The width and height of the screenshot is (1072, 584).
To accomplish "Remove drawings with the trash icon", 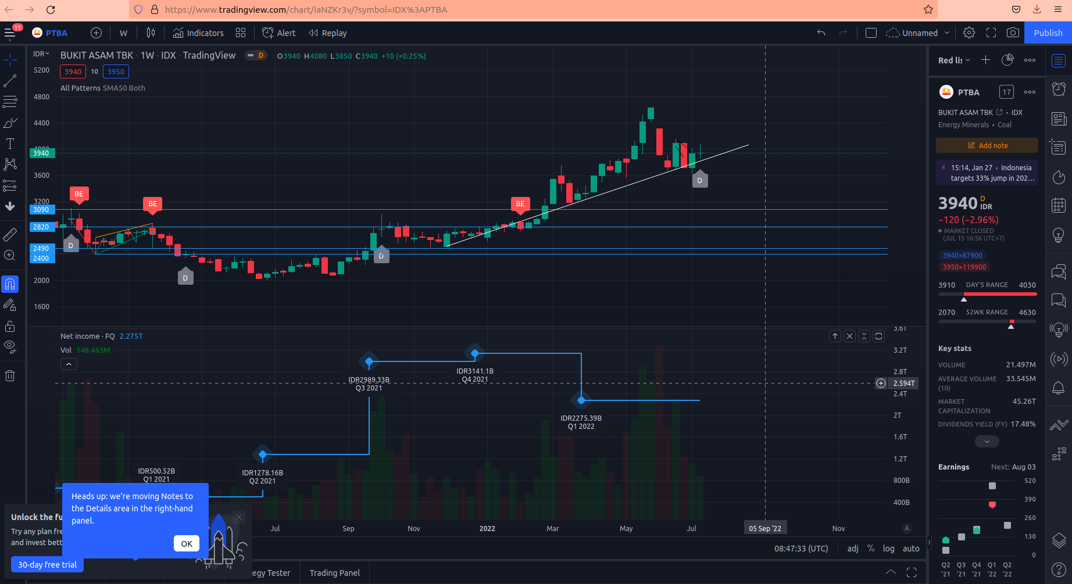I will pos(10,376).
